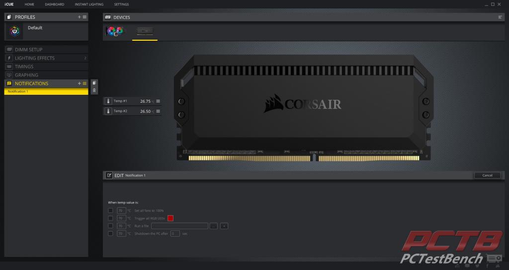
Task: Open INSTANT LIGHTING menu
Action: click(89, 4)
